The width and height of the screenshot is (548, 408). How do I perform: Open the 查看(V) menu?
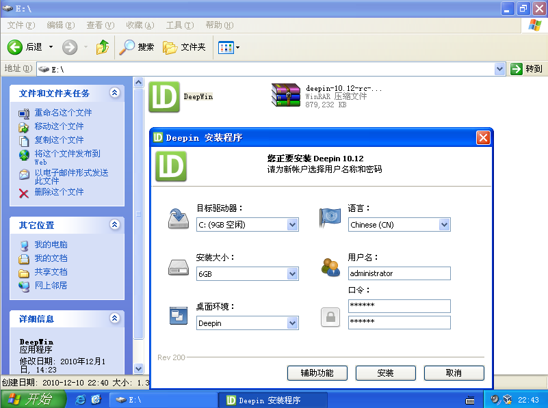coord(101,25)
